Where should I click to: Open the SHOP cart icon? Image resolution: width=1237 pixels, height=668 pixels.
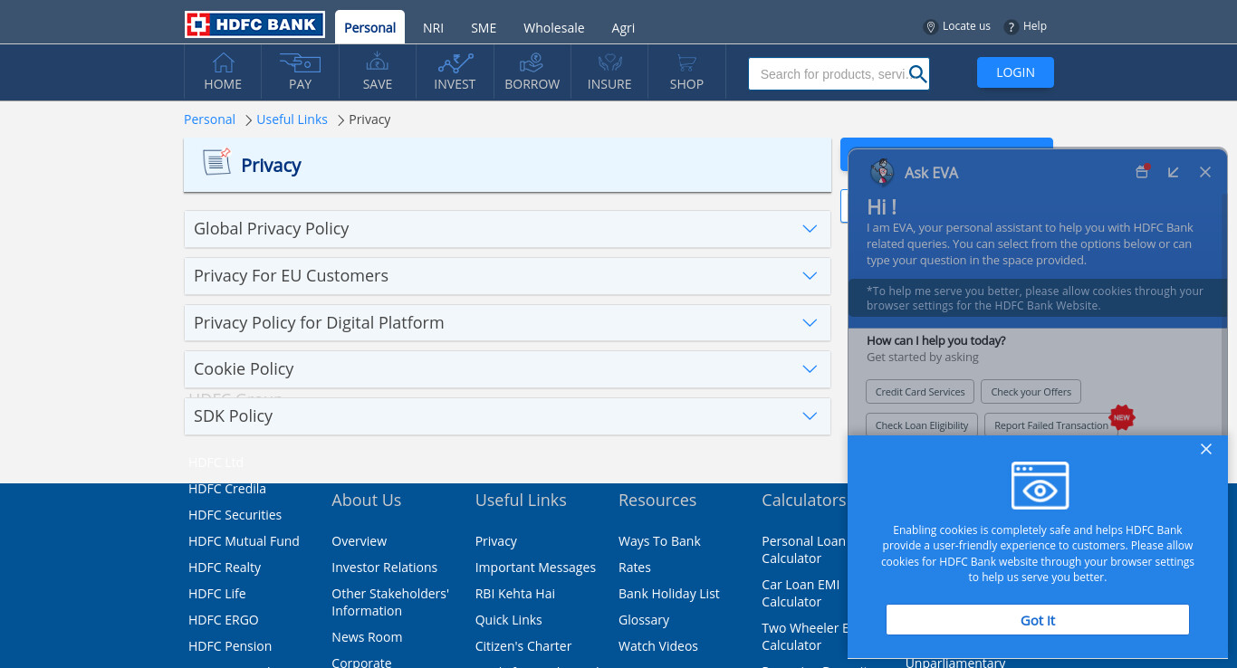point(686,62)
